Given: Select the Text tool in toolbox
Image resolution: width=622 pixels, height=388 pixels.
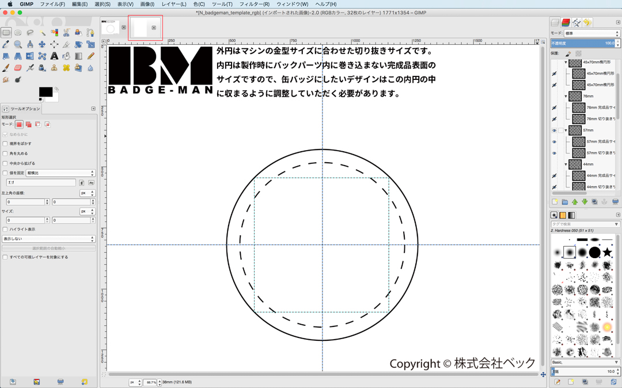Looking at the screenshot, I should (54, 56).
